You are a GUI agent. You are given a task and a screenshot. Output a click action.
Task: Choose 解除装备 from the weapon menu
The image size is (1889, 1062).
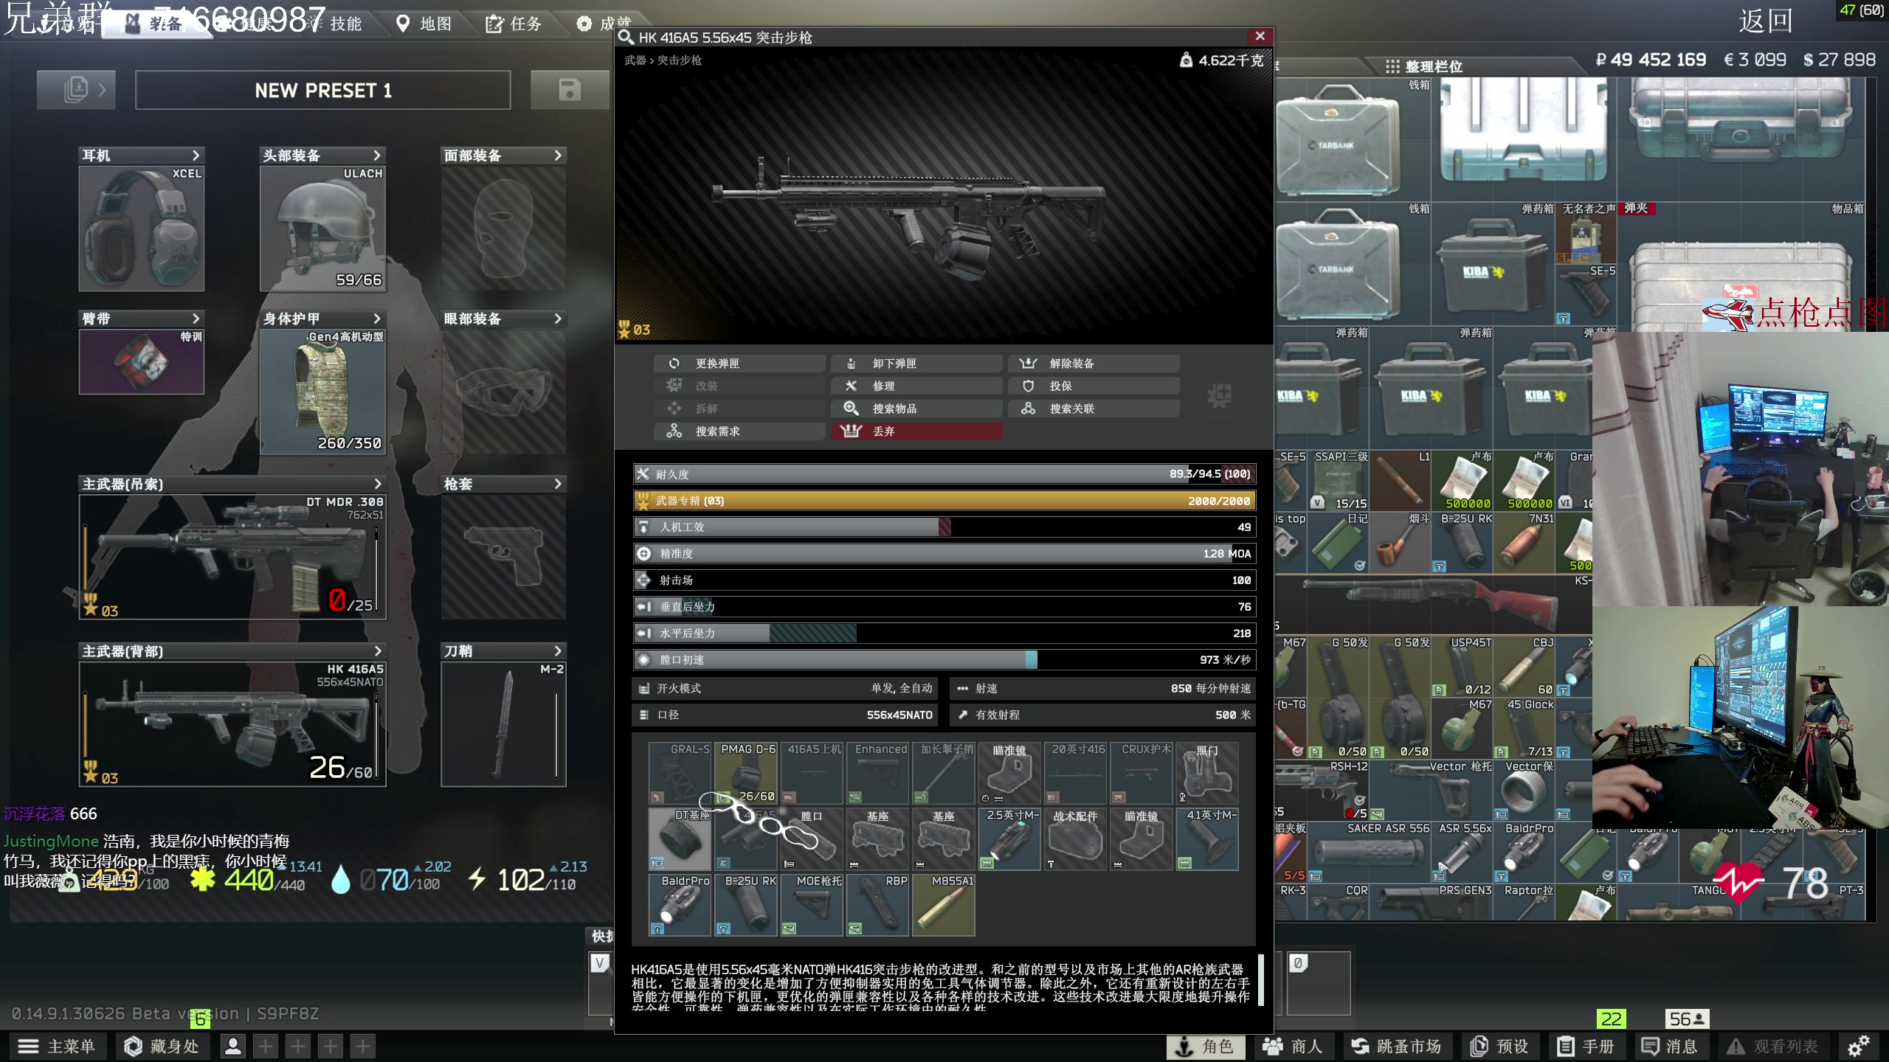[1094, 364]
